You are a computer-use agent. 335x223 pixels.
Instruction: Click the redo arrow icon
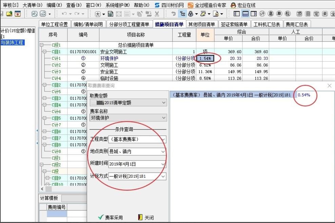pyautogui.click(x=77, y=14)
